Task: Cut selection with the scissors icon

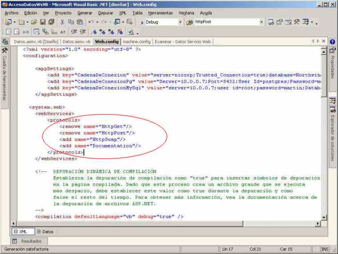Action: [x=62, y=22]
